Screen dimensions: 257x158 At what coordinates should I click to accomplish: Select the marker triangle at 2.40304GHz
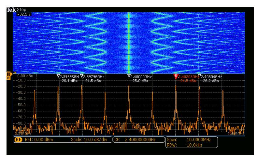(x=199, y=76)
